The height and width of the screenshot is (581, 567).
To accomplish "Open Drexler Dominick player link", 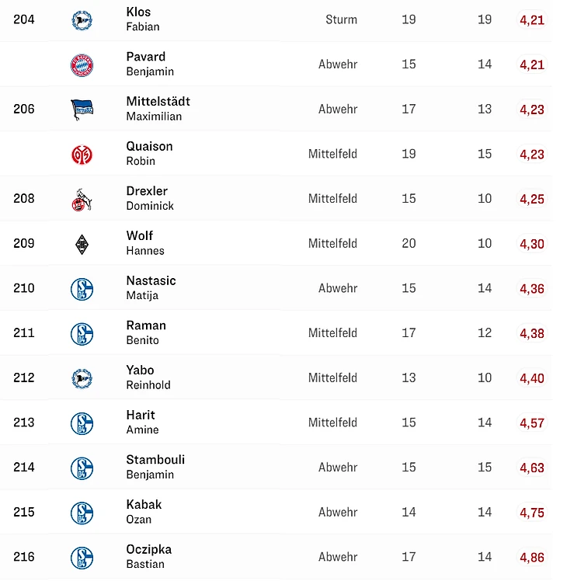I will tap(150, 198).
